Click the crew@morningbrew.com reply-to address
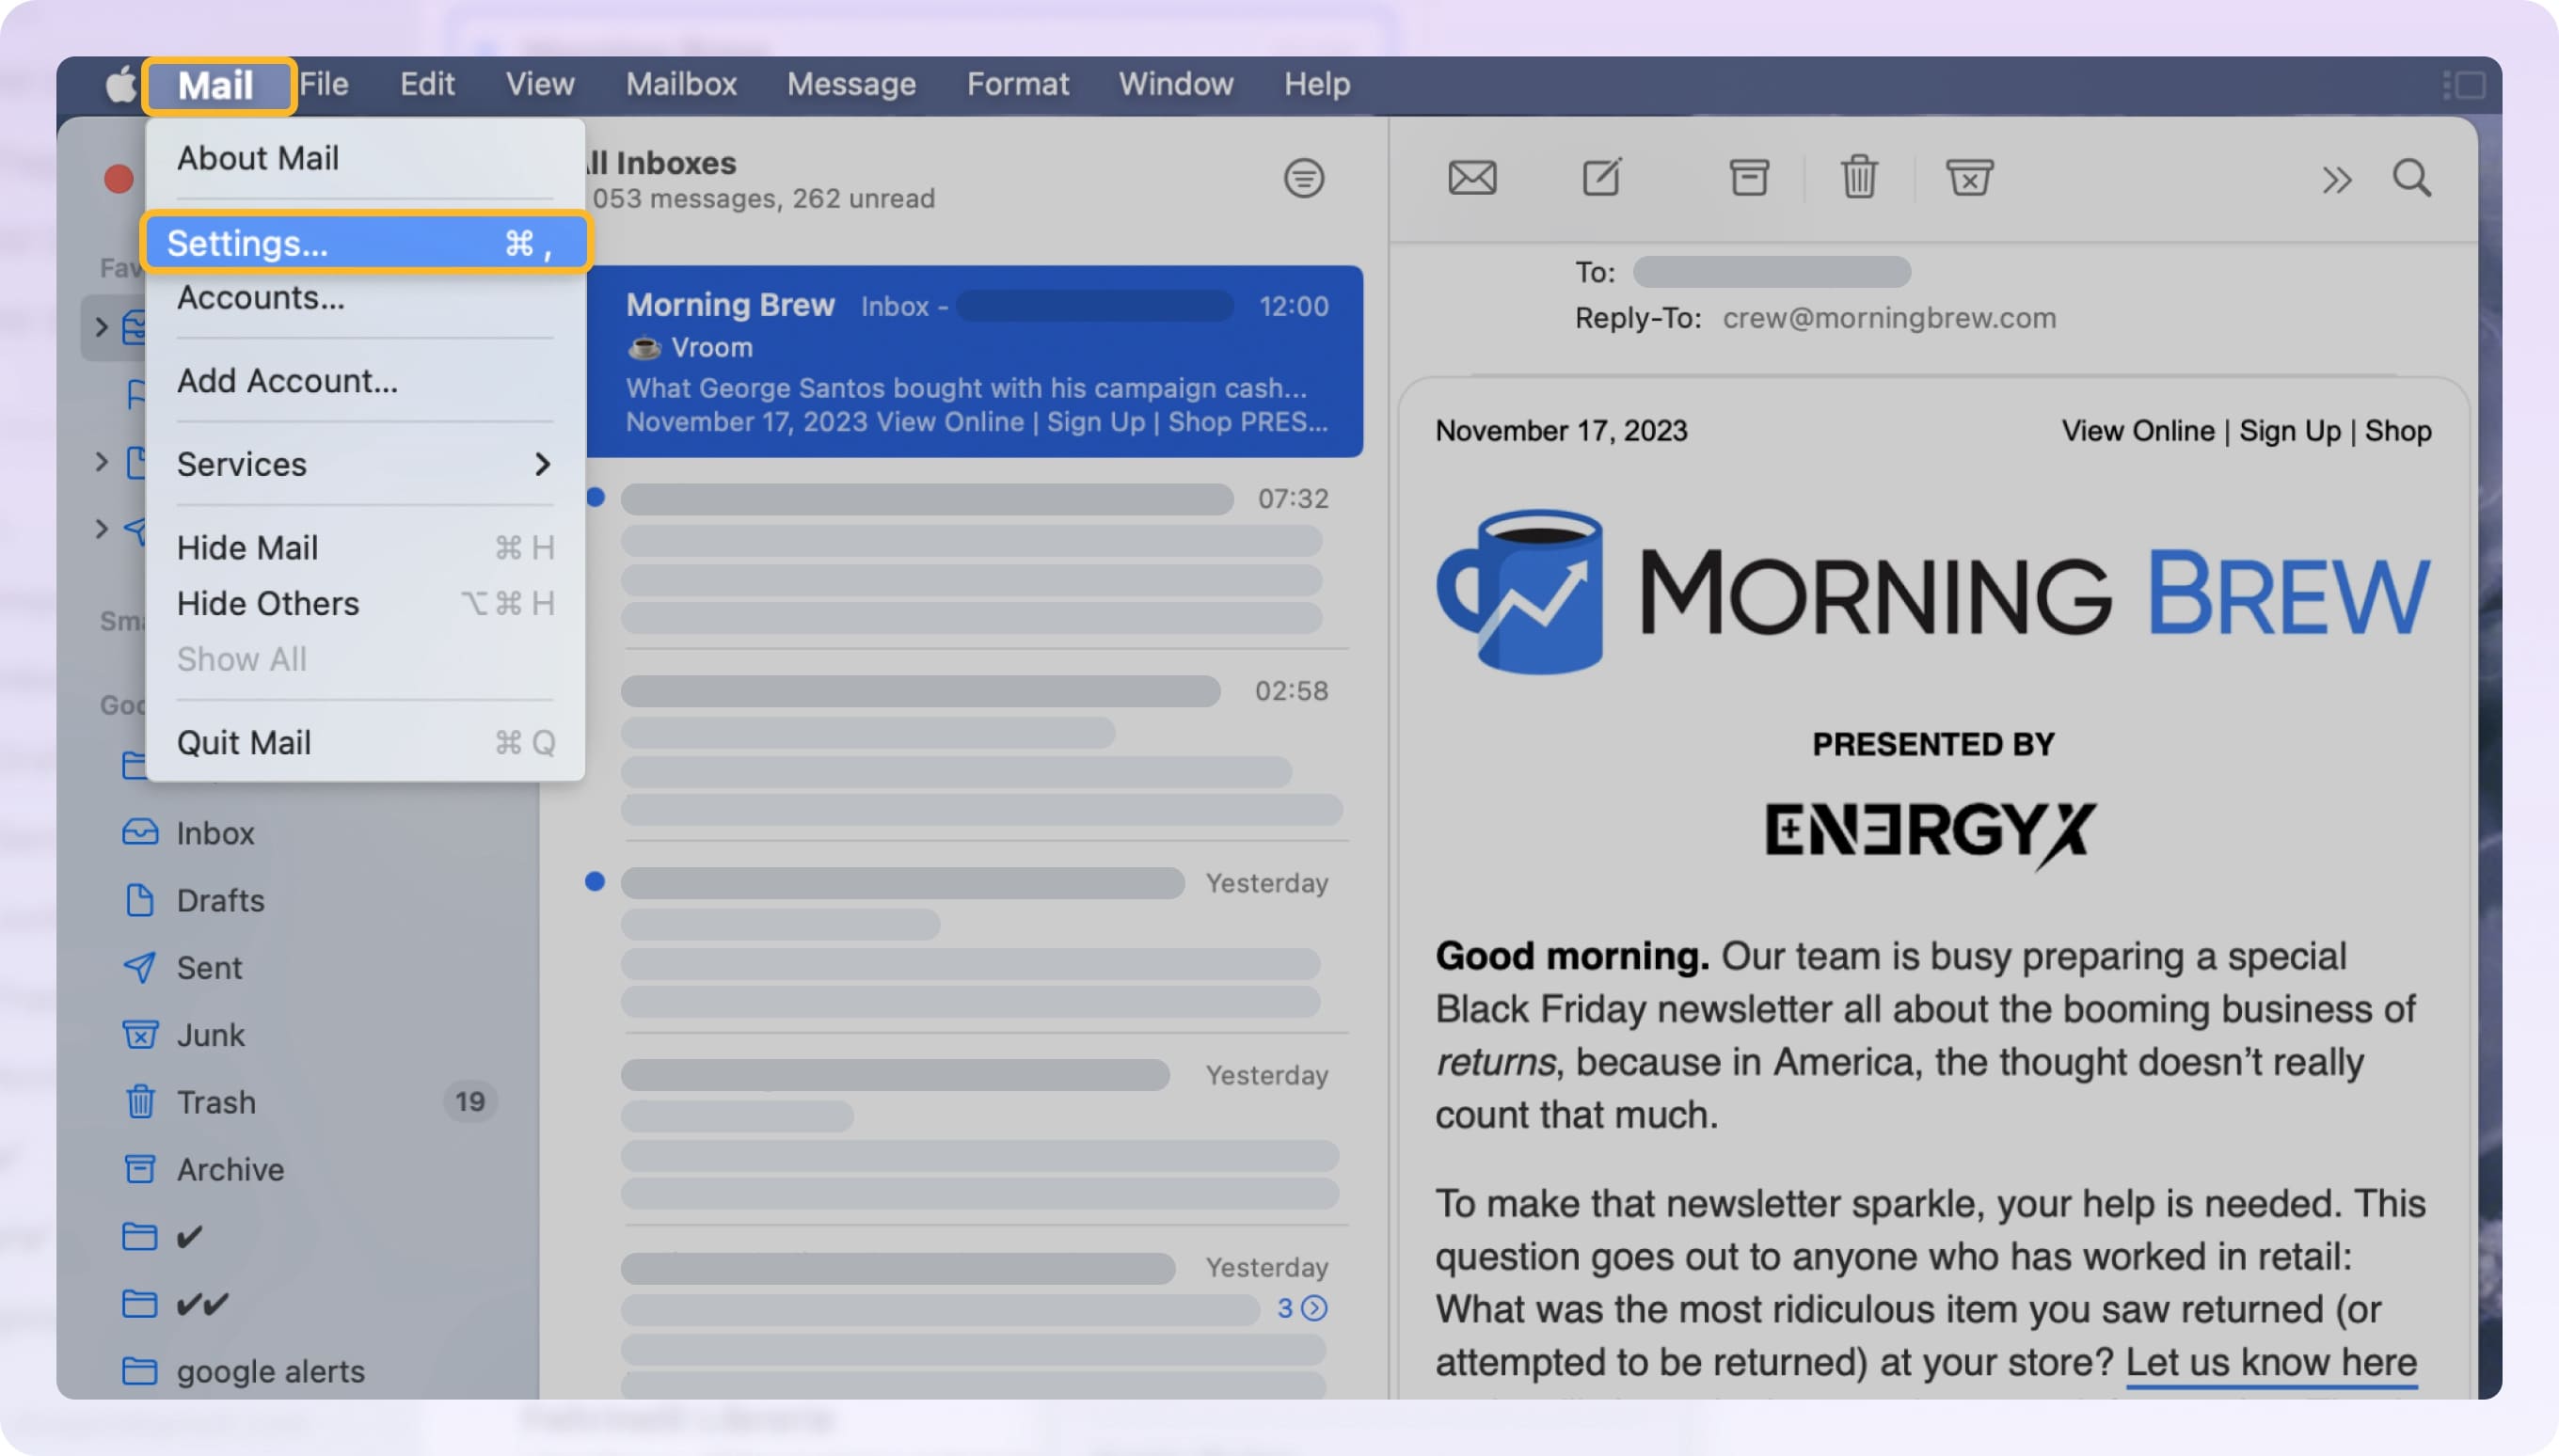The width and height of the screenshot is (2559, 1456). [x=1888, y=318]
